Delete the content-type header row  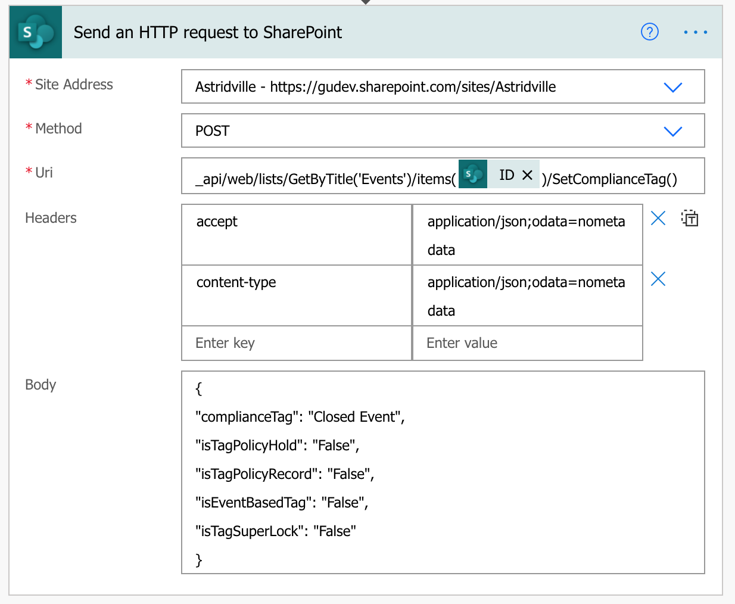[658, 279]
